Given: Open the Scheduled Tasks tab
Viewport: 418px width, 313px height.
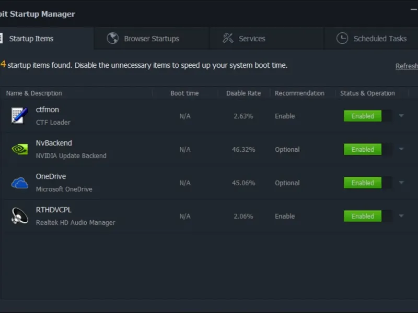Looking at the screenshot, I should point(379,39).
